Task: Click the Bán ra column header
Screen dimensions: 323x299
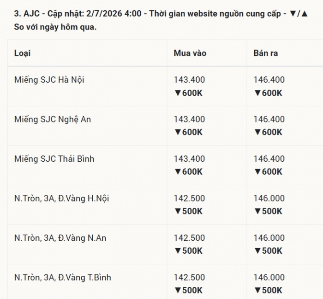Action: (265, 53)
